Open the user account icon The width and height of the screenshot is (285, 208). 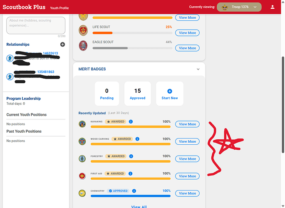pos(272,7)
